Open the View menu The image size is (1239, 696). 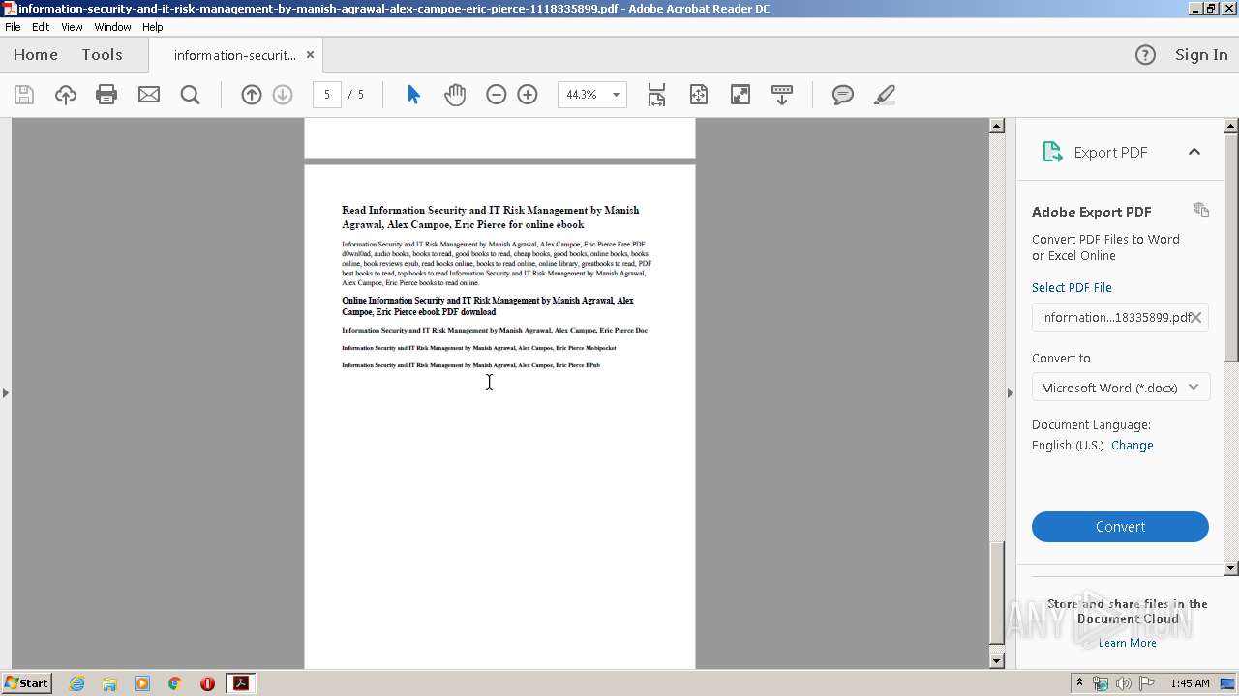pyautogui.click(x=72, y=27)
